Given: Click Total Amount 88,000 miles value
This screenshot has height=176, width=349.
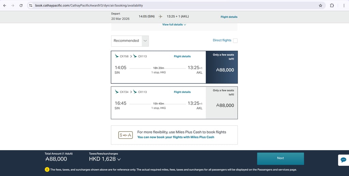Looking at the screenshot, I should coord(56,159).
